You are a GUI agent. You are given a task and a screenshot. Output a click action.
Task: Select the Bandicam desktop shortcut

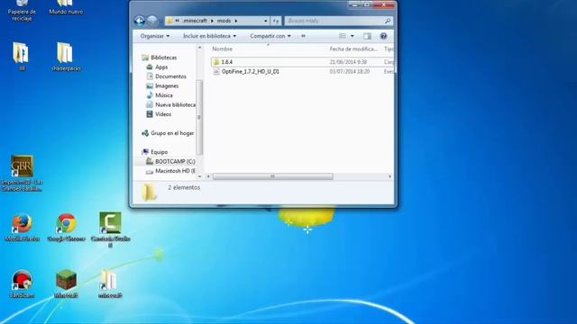click(x=22, y=284)
